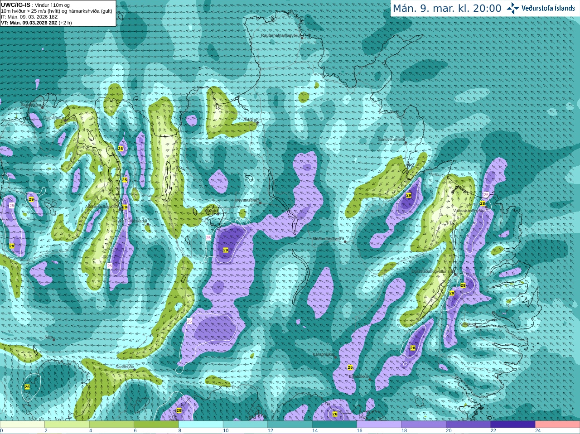580x434 pixels.
Task: Click the yellow 28 gust marker near Vatnsskarð eystra
Action: coord(483,203)
